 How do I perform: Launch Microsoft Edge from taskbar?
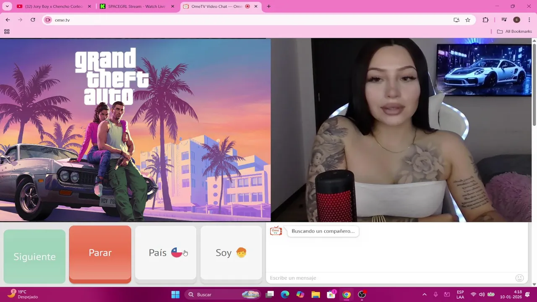click(285, 294)
